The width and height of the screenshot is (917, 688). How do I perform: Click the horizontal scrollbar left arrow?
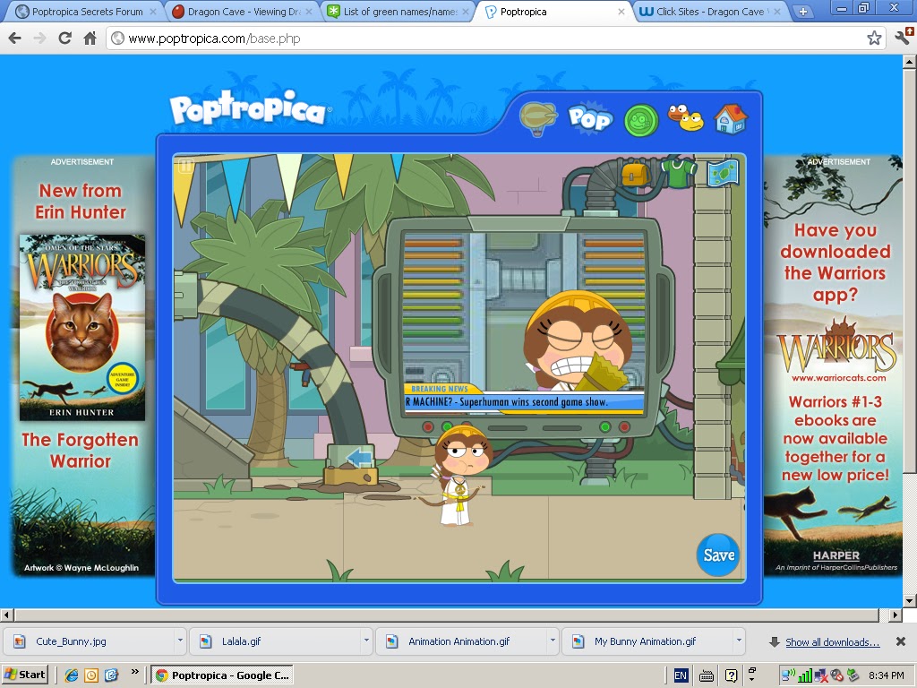click(x=6, y=615)
